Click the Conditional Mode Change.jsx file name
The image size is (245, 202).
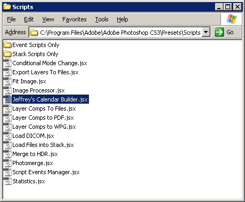(x=50, y=63)
